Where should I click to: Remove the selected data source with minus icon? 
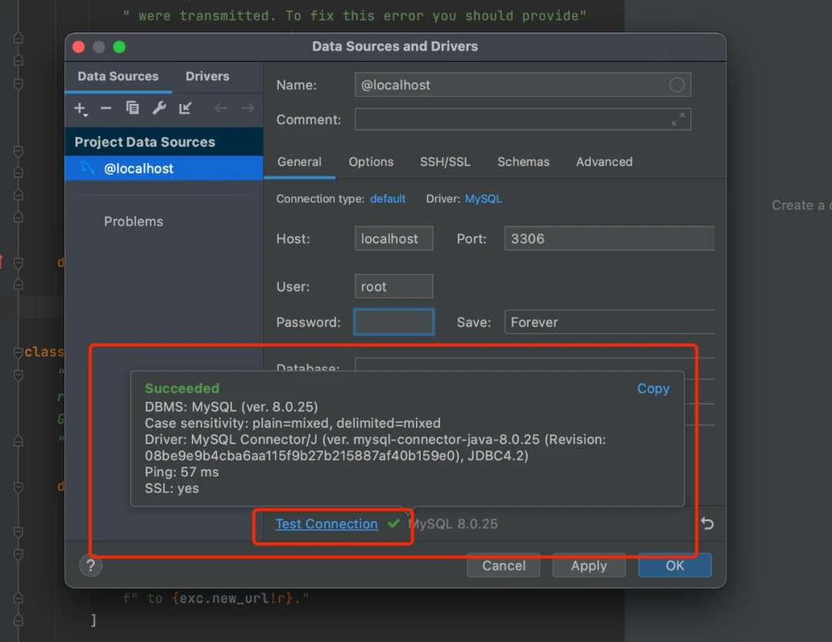point(106,109)
